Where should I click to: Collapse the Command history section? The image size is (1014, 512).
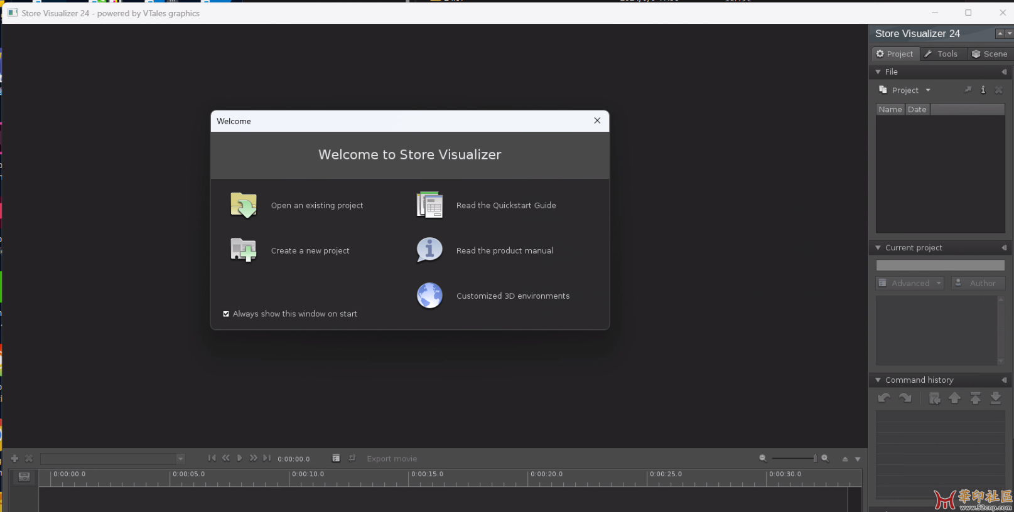878,380
